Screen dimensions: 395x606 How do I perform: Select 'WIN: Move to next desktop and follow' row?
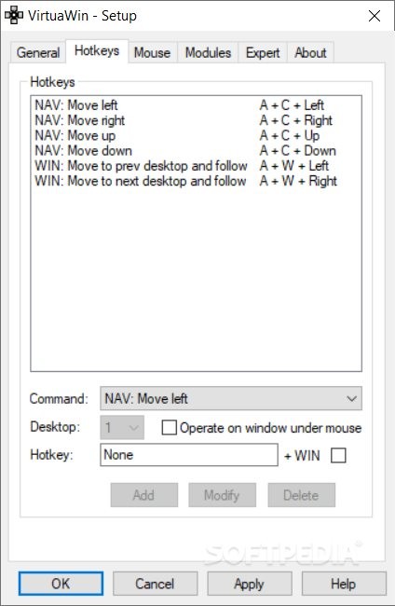click(196, 181)
